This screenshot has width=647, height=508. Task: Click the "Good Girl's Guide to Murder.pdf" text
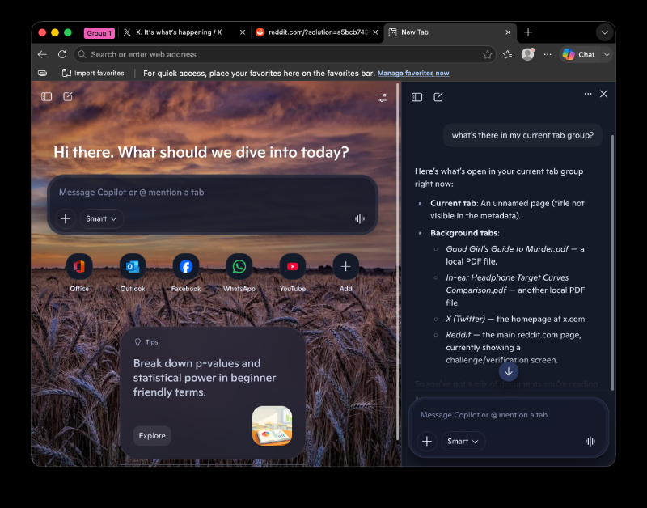pos(507,249)
